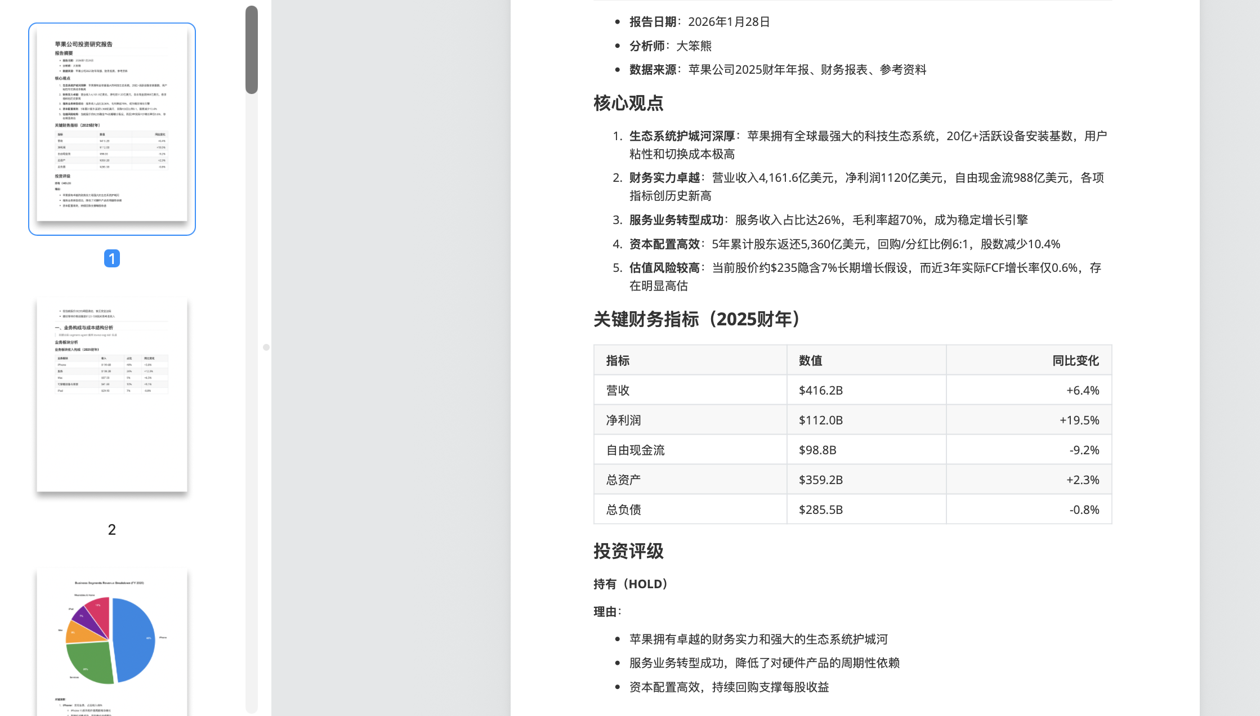
Task: Click the 估值风险较高 list item
Action: (x=664, y=268)
